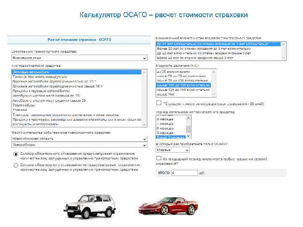This screenshot has width=303, height=227.
Task: Click driver age list scroll-up arrow
Action: click(x=284, y=44)
